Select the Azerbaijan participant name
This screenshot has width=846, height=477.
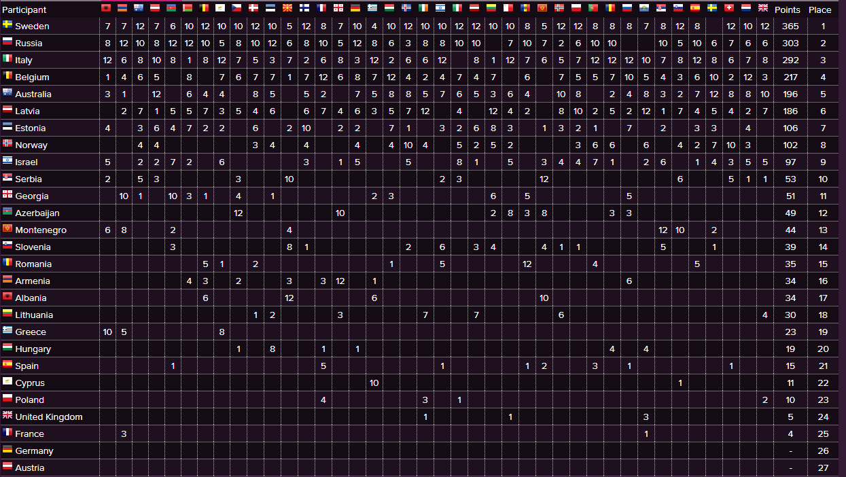[37, 213]
